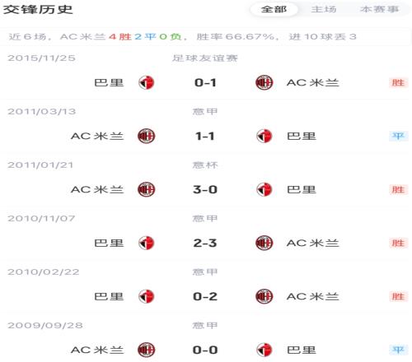
Task: Switch to the 本赛事 tab
Action: (x=379, y=9)
